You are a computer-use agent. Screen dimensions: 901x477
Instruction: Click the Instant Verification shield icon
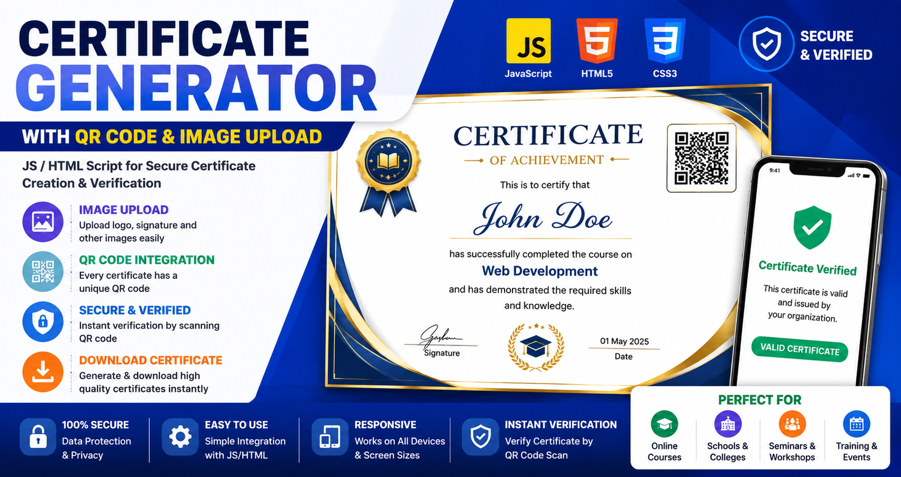pos(480,436)
